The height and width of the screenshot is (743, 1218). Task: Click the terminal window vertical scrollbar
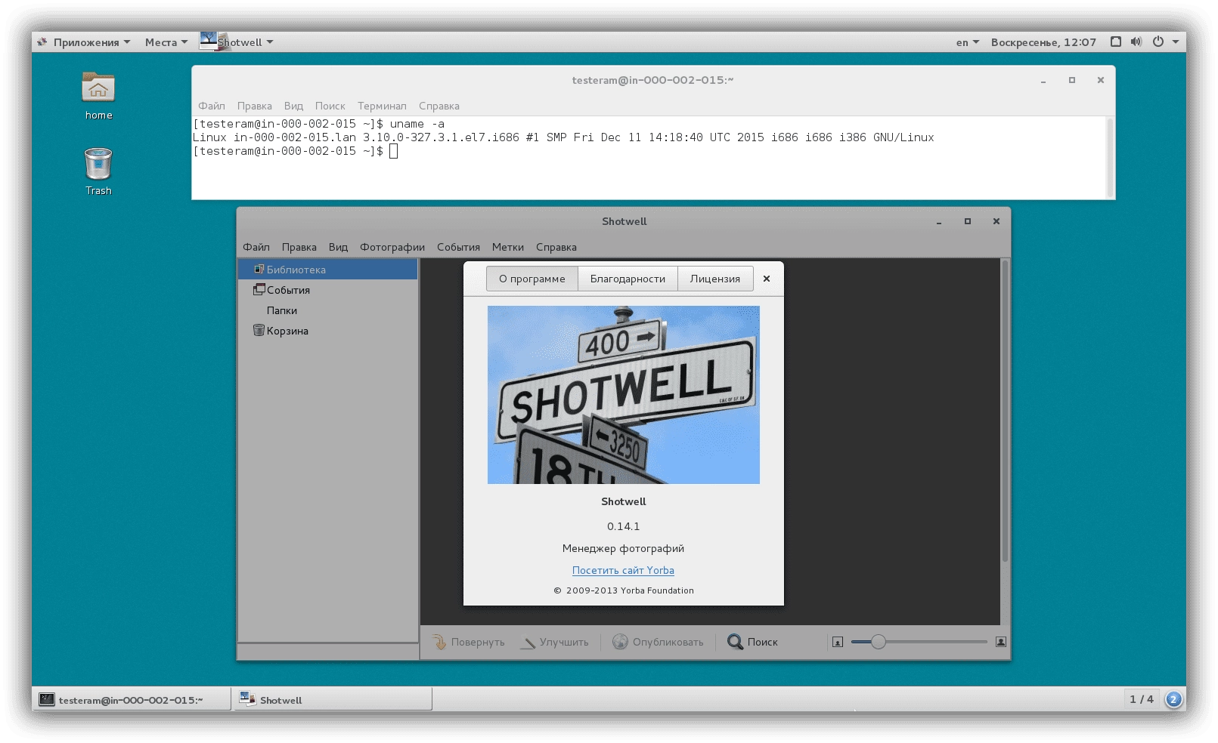click(1110, 157)
